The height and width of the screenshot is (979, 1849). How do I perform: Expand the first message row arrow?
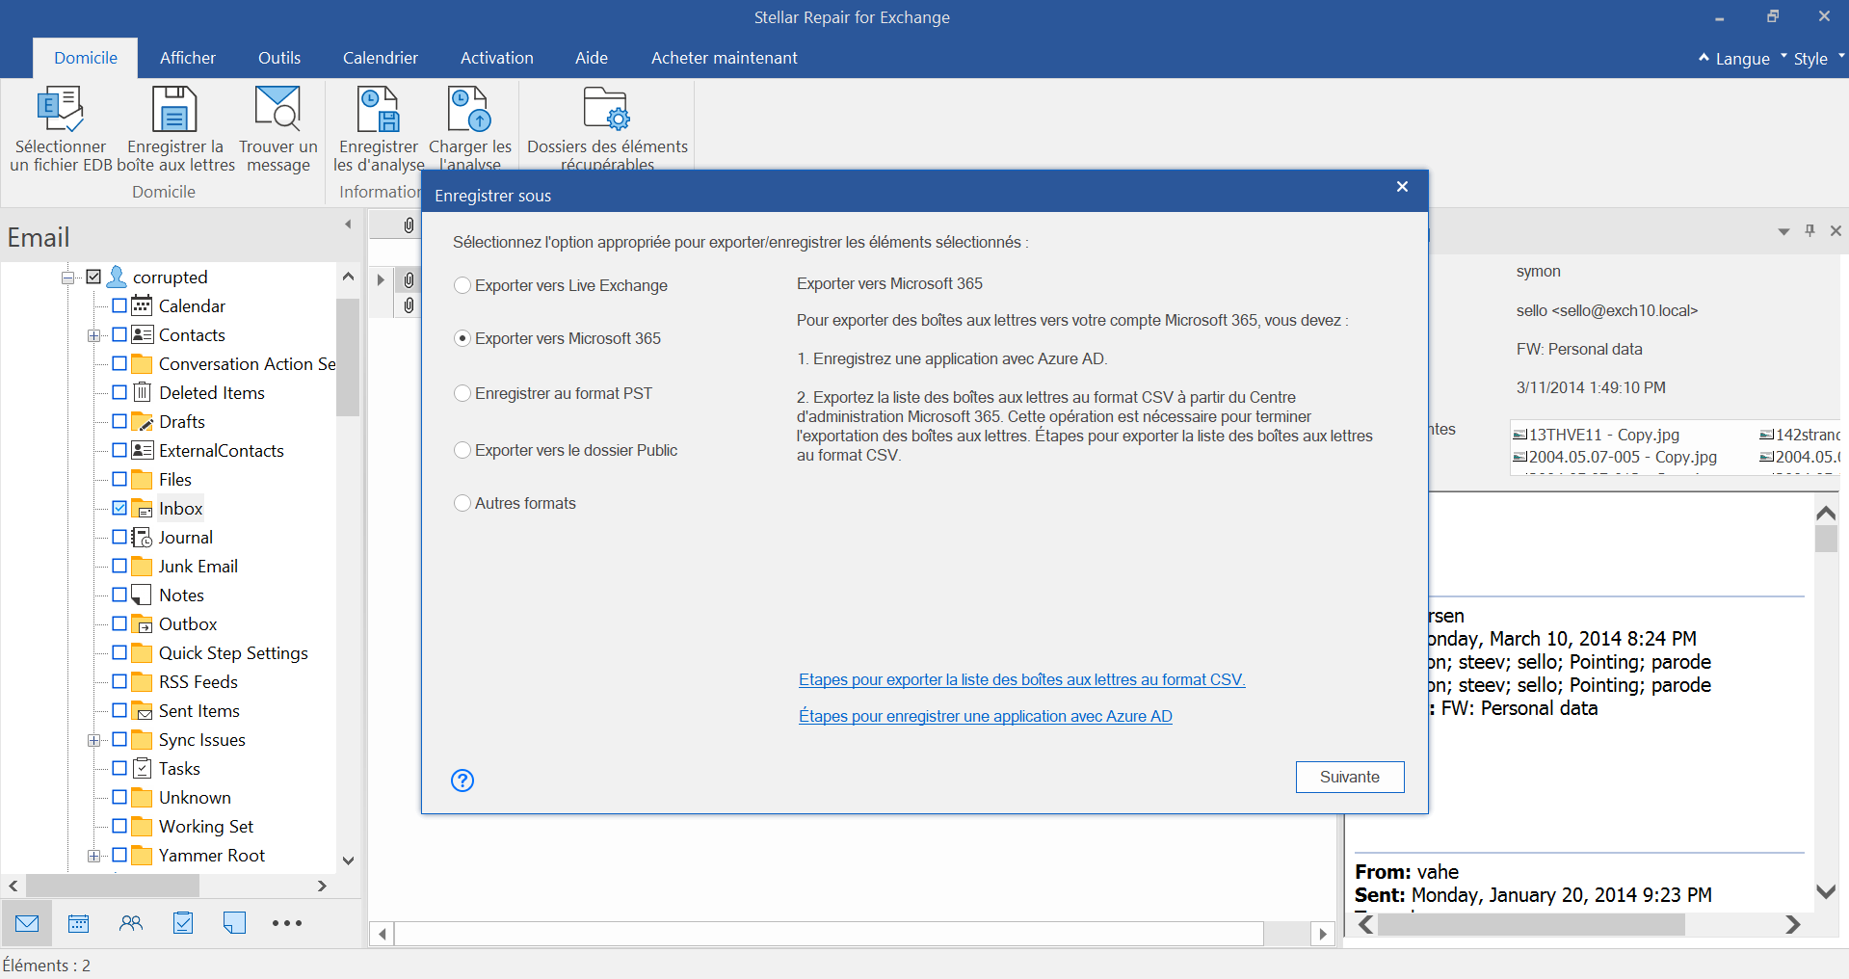381,279
